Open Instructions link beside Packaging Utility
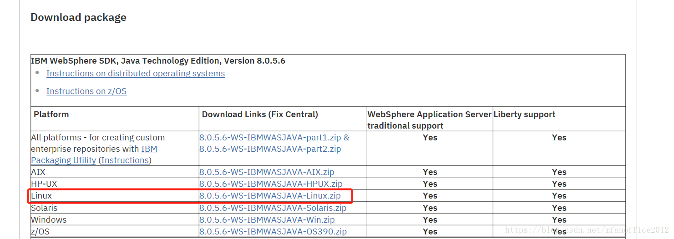The image size is (674, 239). (125, 160)
